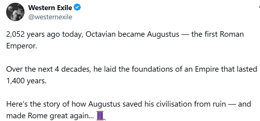Image resolution: width=260 pixels, height=121 pixels.
Task: Click the sentence starting "Here's the story"
Action: [129, 110]
